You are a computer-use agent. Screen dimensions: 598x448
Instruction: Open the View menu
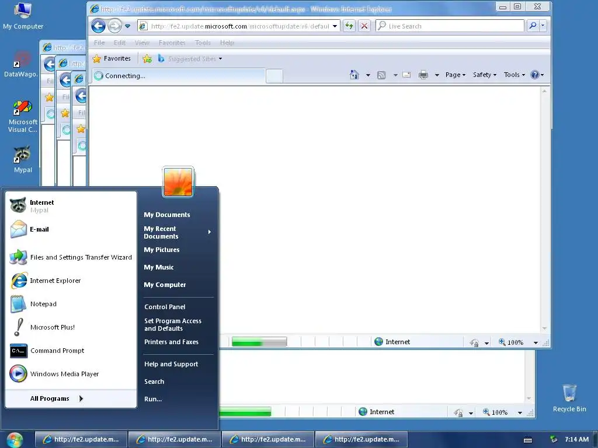click(x=142, y=43)
